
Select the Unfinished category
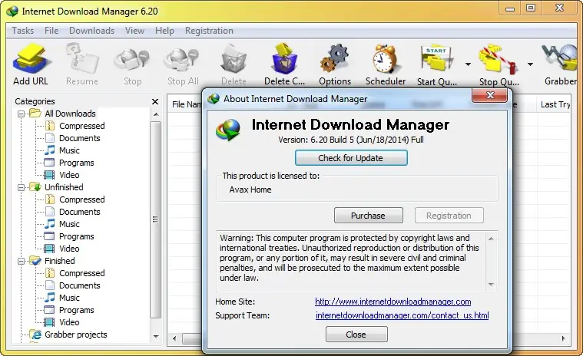point(64,187)
